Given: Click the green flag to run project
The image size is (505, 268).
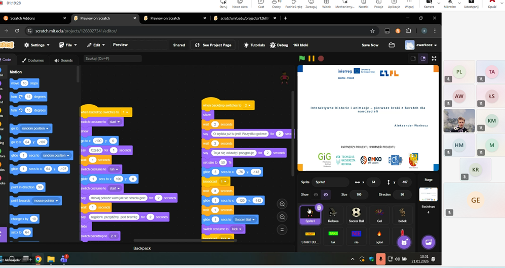Looking at the screenshot, I should click(302, 59).
